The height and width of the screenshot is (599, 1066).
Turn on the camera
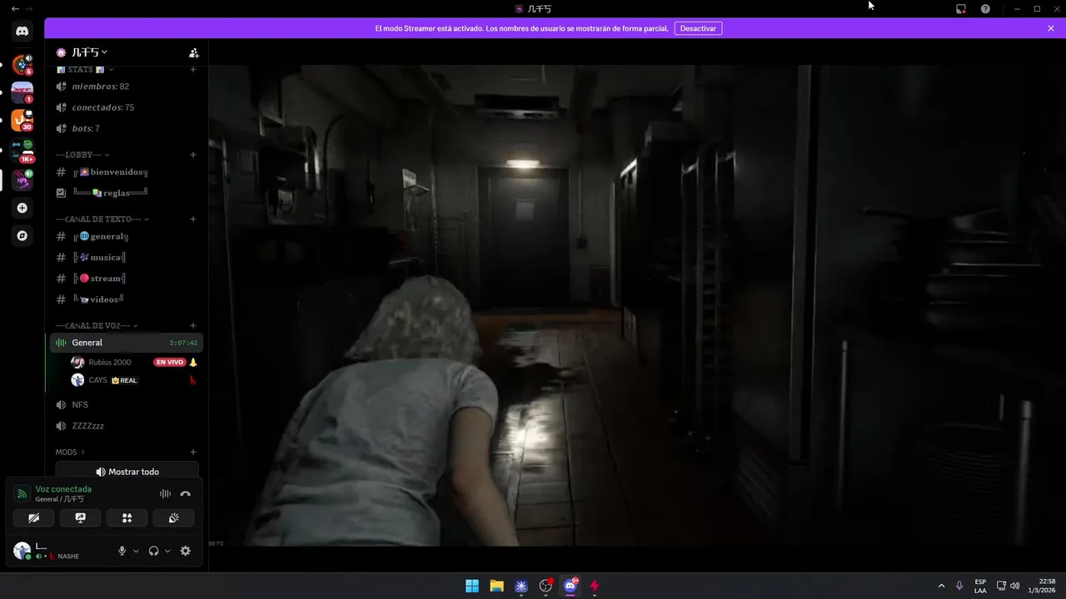34,517
